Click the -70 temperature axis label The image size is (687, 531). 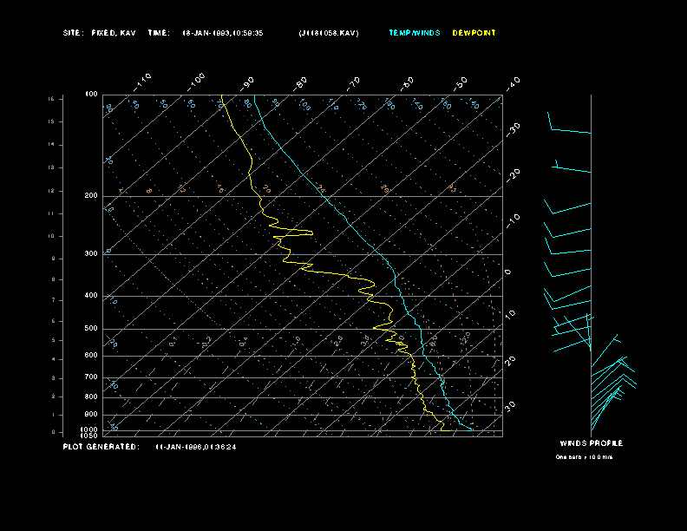(x=353, y=83)
